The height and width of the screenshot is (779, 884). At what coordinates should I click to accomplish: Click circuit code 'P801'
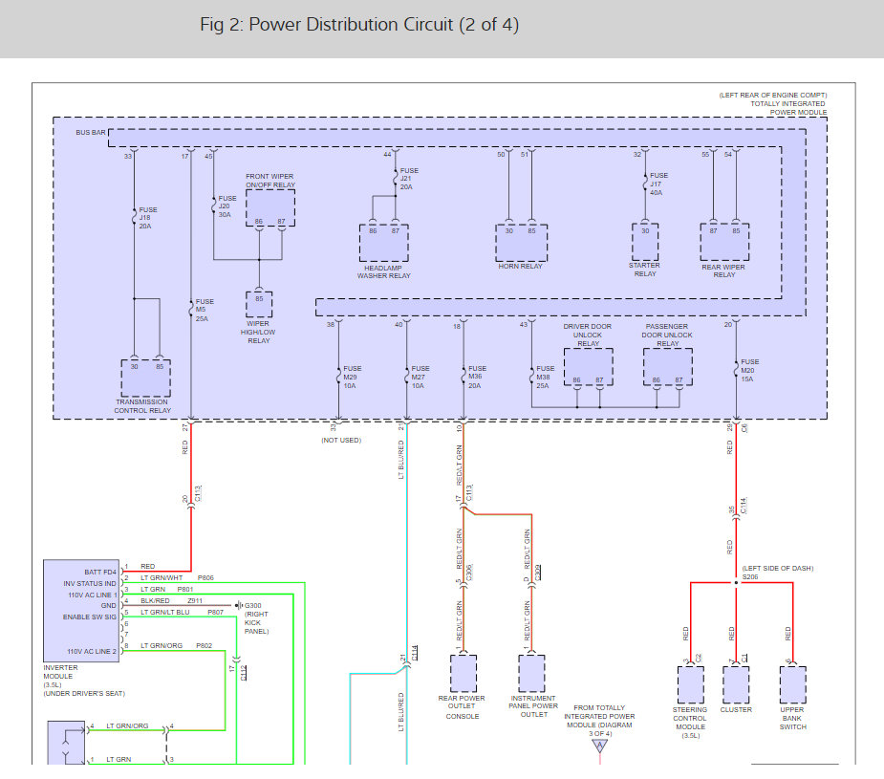point(184,589)
